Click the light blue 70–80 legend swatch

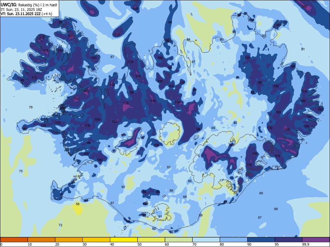tap(206, 240)
